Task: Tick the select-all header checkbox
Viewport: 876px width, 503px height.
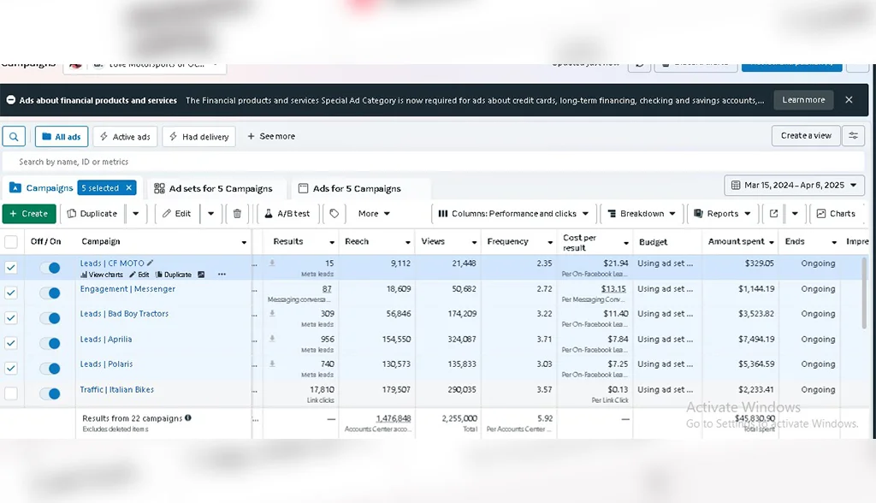Action: [11, 242]
